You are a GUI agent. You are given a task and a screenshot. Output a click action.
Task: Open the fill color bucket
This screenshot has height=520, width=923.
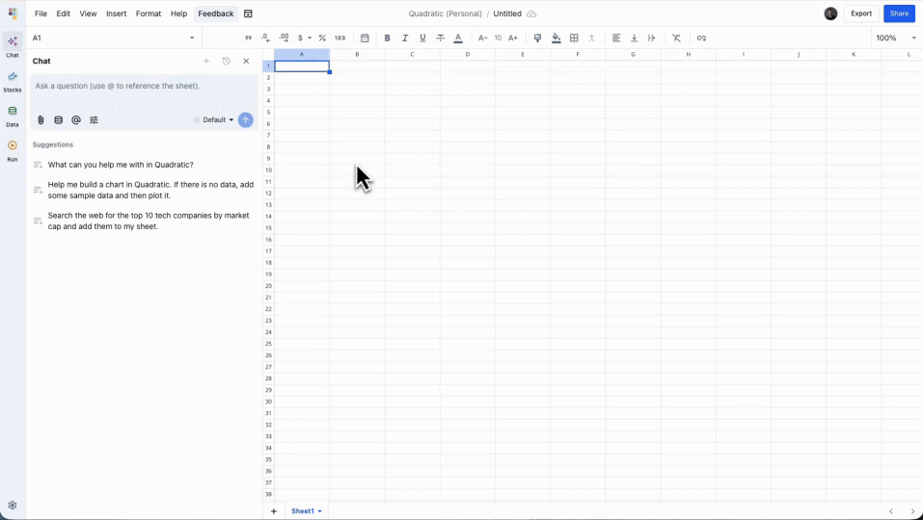557,39
